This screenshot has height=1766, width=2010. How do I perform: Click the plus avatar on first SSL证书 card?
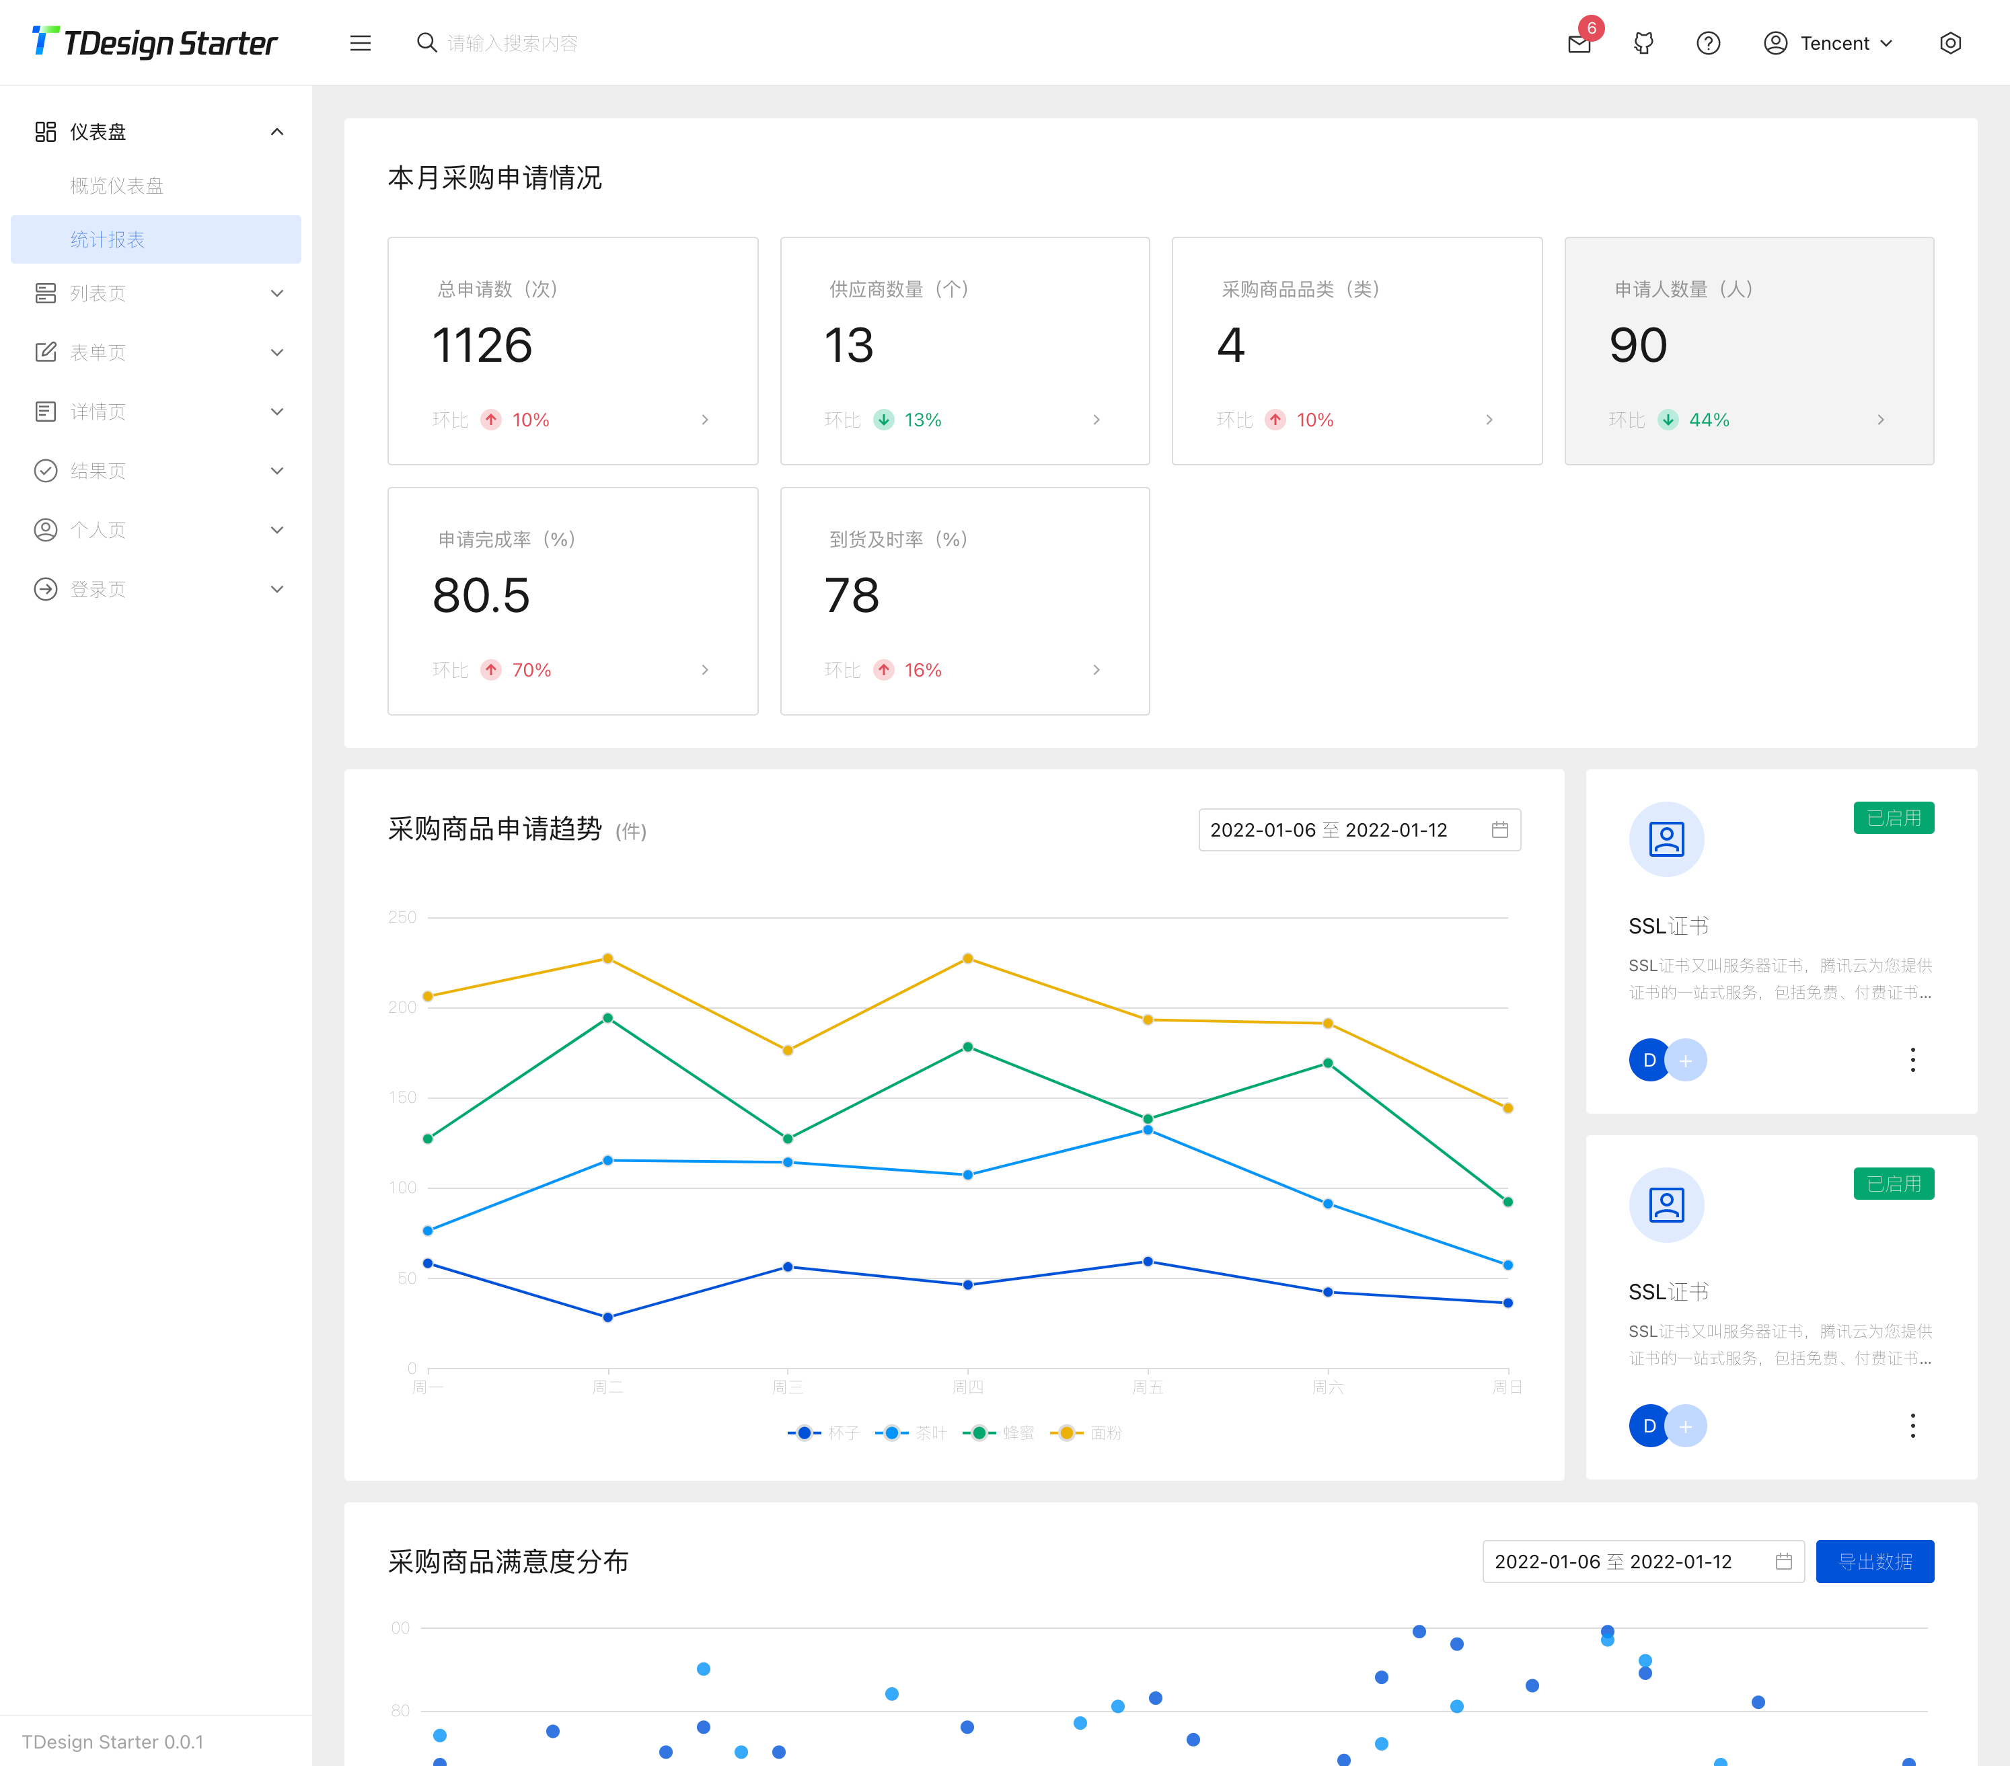1686,1060
